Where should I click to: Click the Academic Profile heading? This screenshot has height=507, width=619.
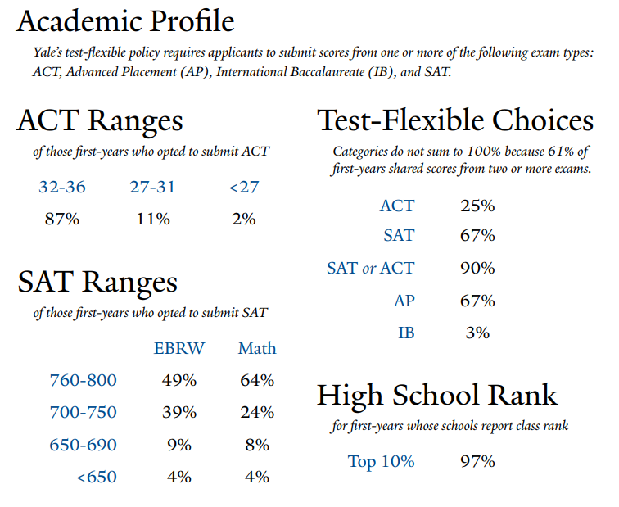pos(126,20)
